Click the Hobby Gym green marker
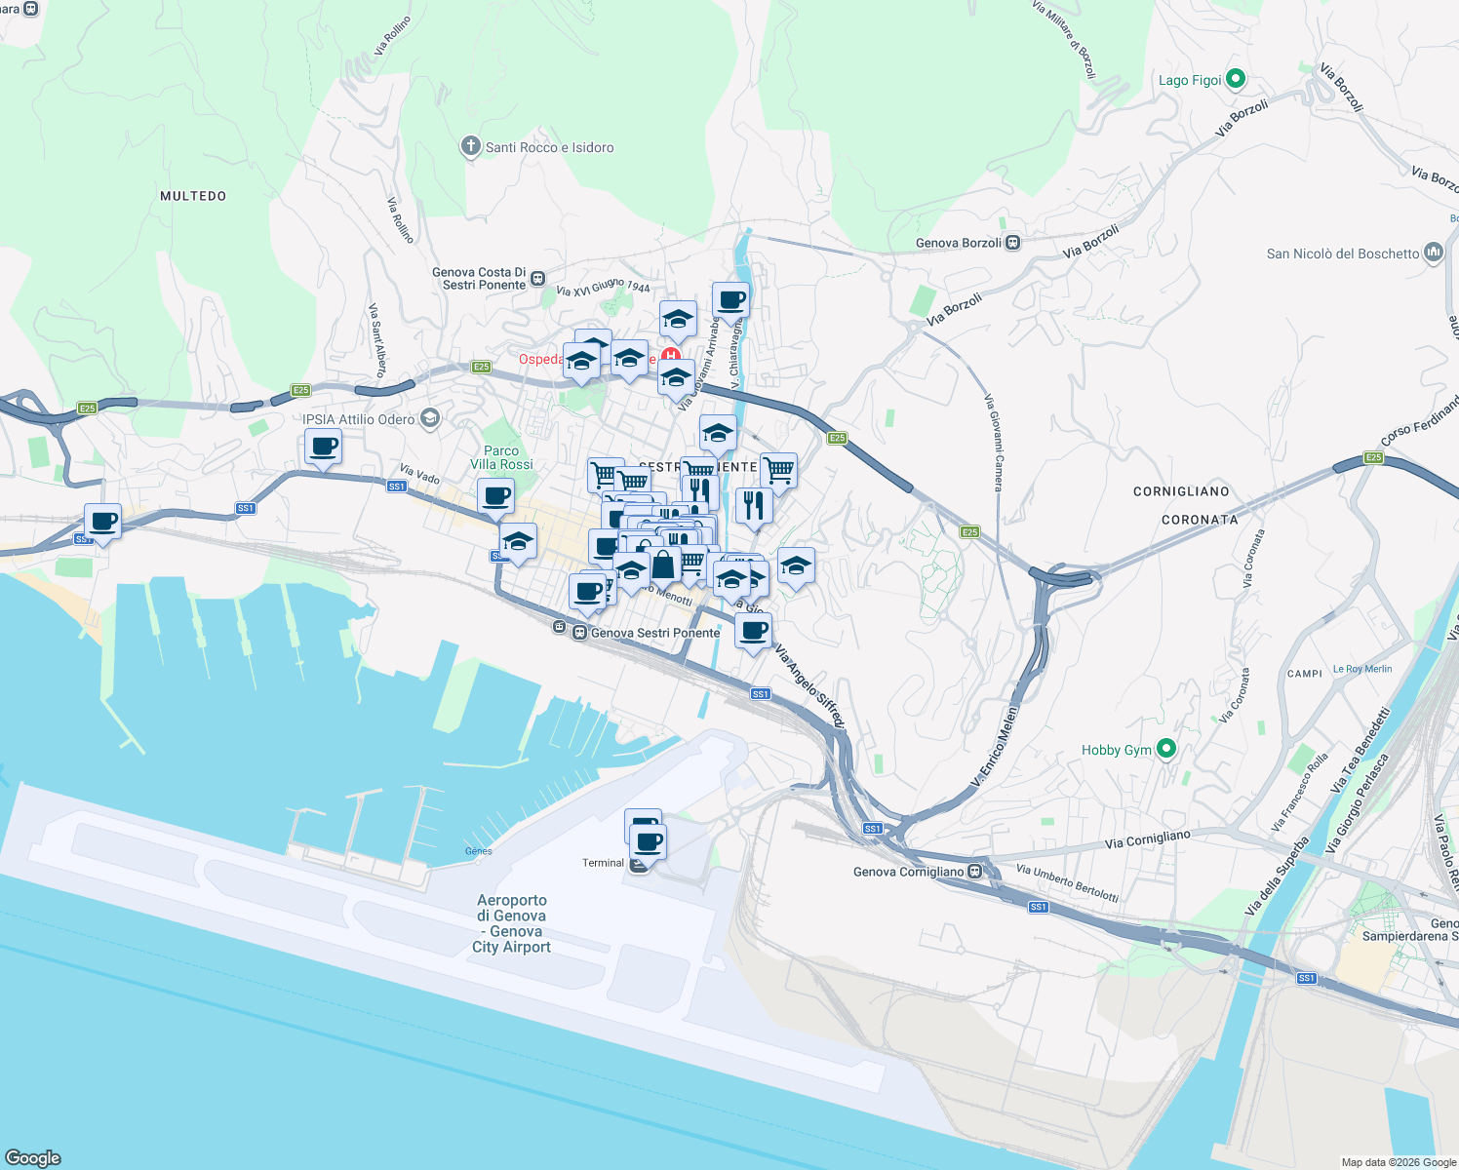1459x1170 pixels. tap(1164, 749)
